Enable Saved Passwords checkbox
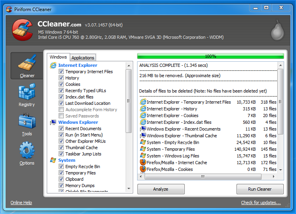Viewport: 296px width, 214px height. click(x=61, y=116)
